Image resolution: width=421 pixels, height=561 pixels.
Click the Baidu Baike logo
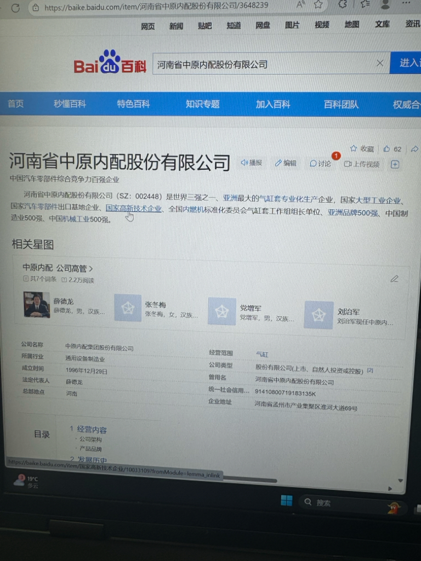pos(110,62)
